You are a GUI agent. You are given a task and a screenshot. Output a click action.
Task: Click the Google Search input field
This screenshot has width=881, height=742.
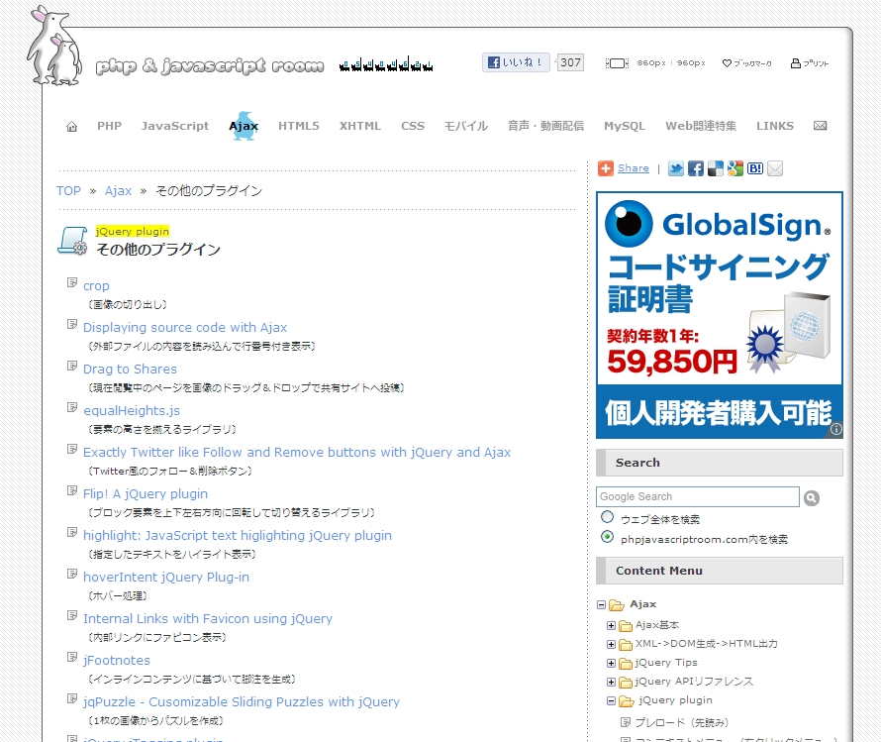(698, 497)
